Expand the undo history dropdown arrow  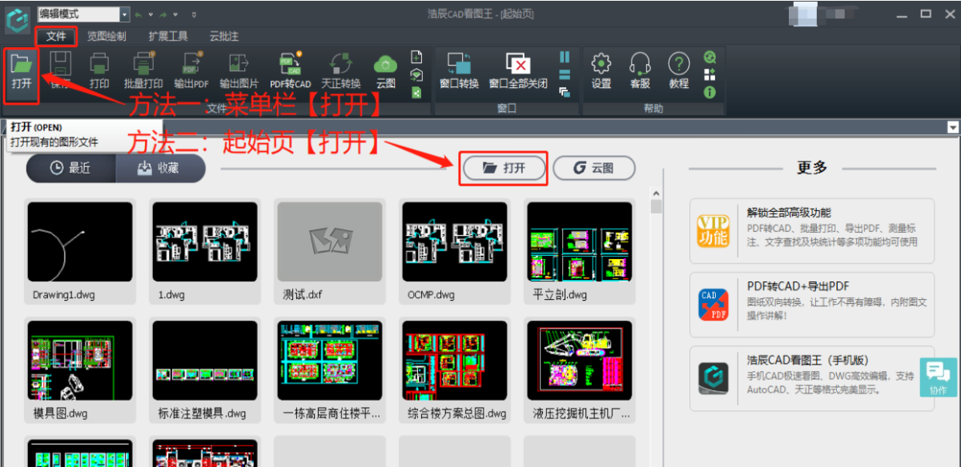click(x=150, y=14)
